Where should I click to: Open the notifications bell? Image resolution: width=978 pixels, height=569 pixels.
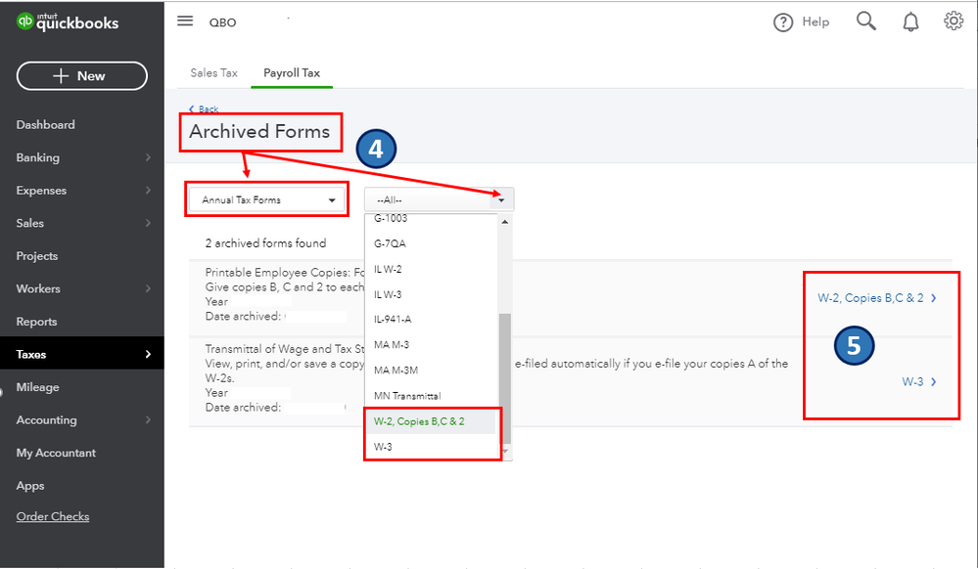[x=910, y=22]
